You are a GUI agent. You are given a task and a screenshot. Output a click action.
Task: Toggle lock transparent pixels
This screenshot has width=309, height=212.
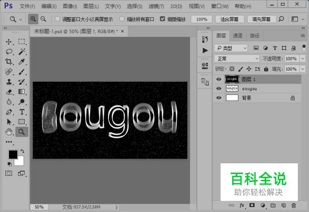232,69
